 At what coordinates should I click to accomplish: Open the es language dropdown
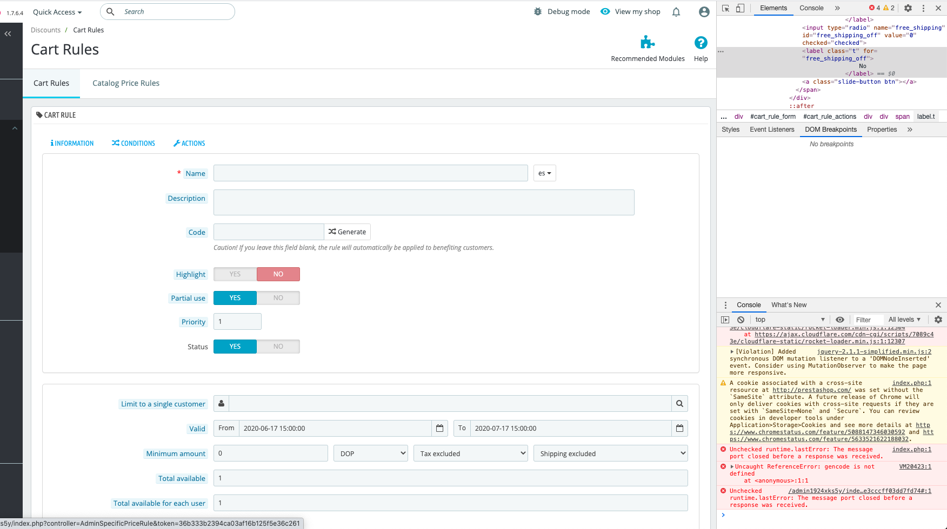pyautogui.click(x=544, y=173)
